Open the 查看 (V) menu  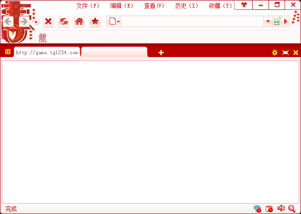154,6
